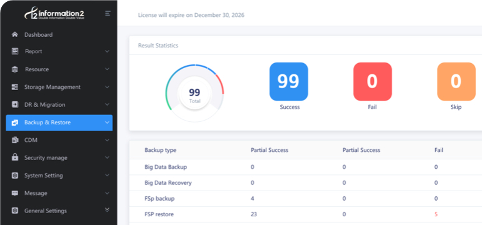
Task: Click the blue Success count tile
Action: pos(289,81)
